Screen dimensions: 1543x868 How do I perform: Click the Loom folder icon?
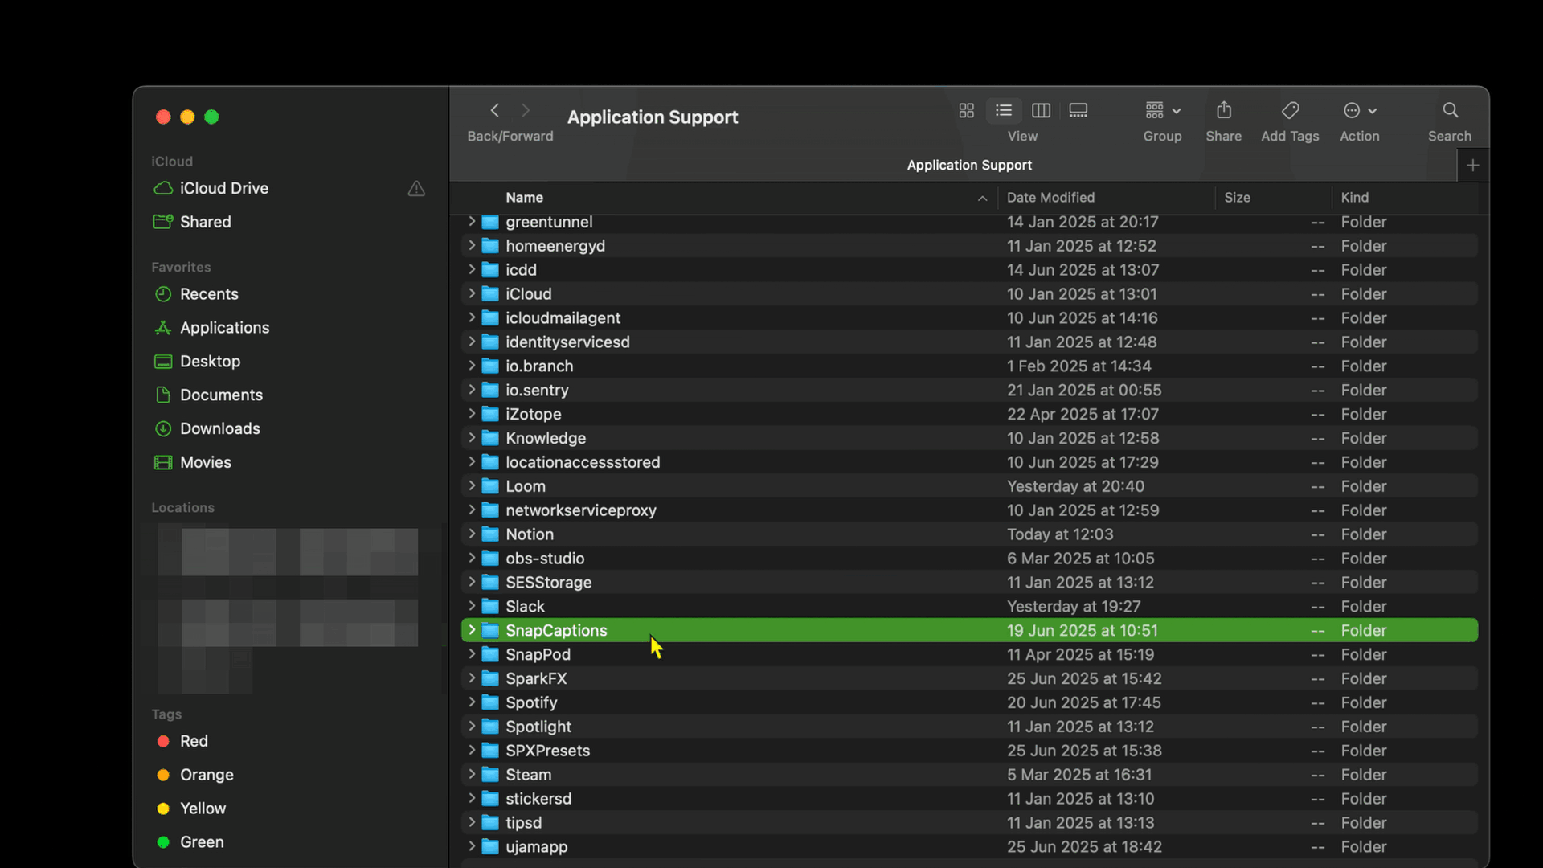tap(490, 486)
